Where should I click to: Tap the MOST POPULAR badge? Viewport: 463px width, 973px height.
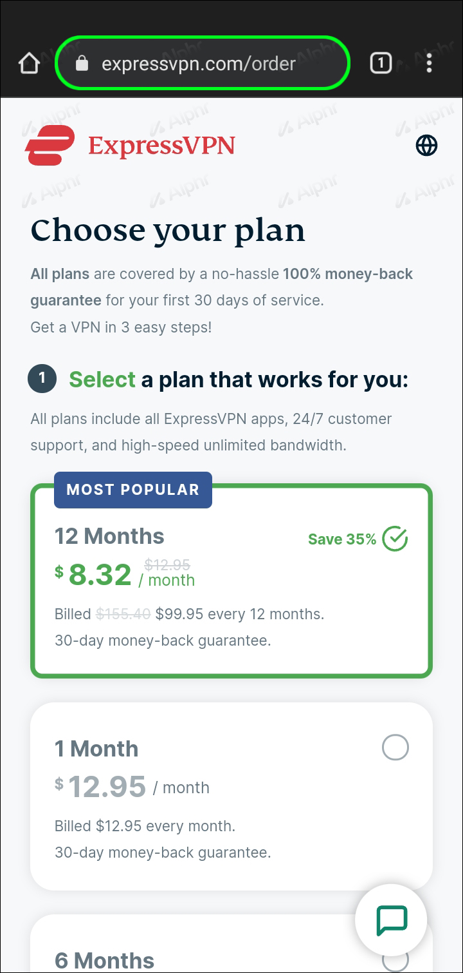click(x=133, y=490)
